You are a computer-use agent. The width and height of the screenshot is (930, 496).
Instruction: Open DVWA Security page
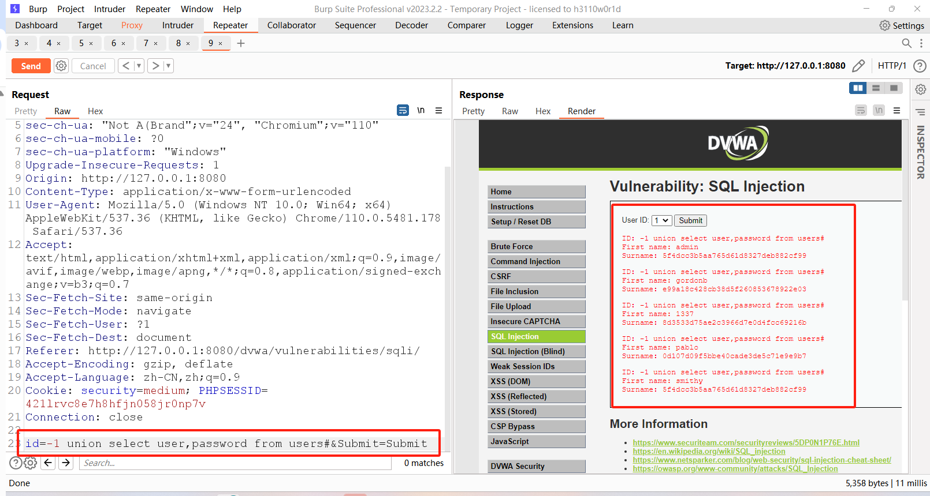[537, 466]
